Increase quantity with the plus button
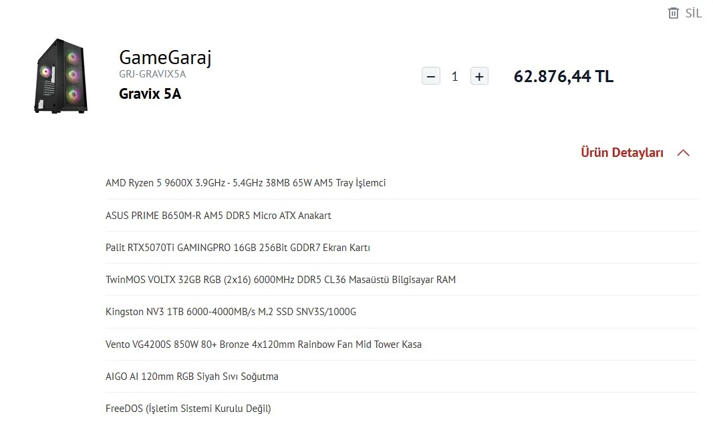The height and width of the screenshot is (442, 713). pyautogui.click(x=479, y=76)
